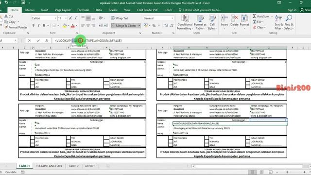Switch to Page Layout view in status bar

[x=261, y=172]
